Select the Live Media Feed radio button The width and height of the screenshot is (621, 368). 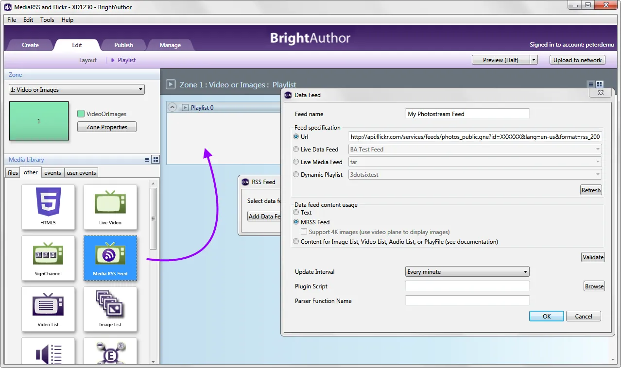[296, 162]
